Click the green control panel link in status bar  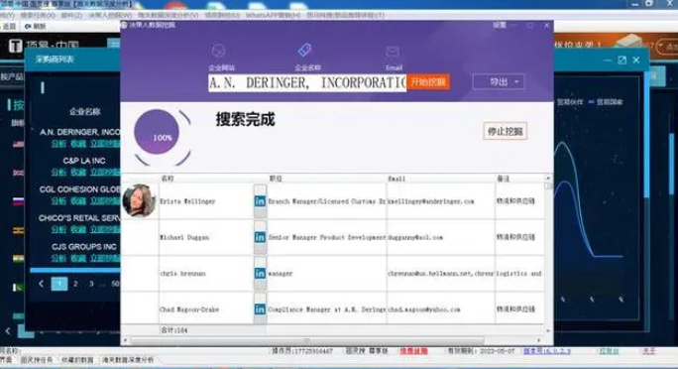tap(609, 351)
